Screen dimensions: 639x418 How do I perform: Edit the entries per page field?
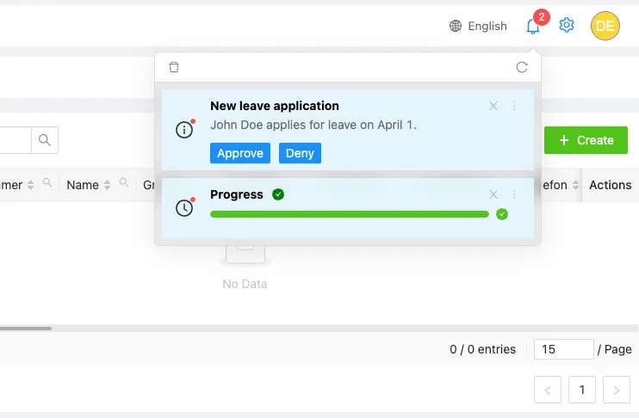click(x=563, y=349)
